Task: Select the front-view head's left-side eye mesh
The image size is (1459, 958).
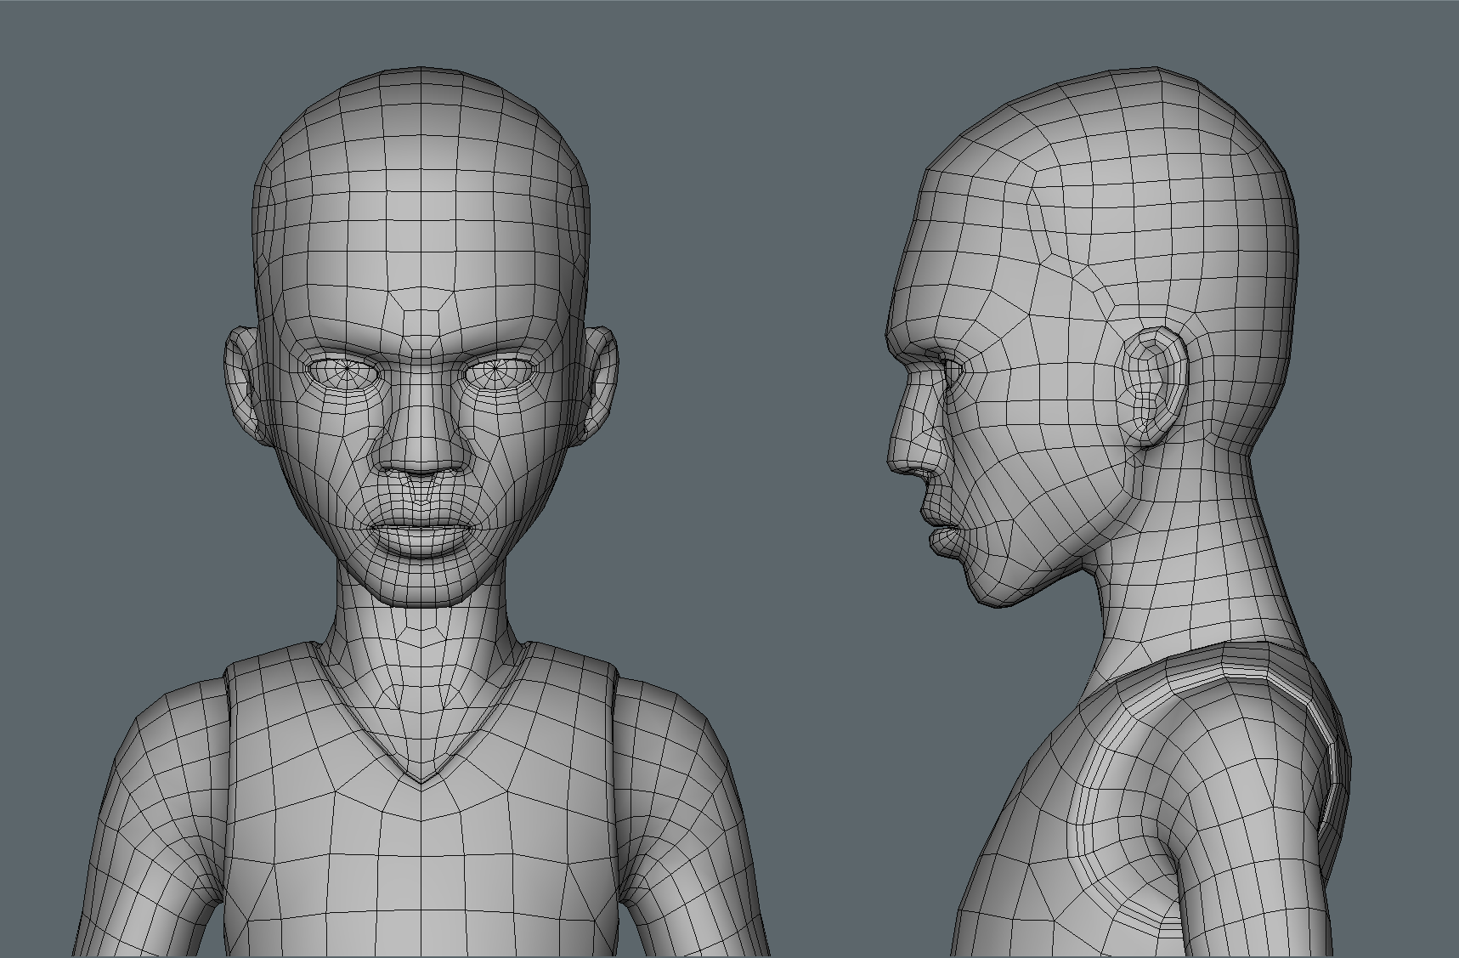Action: click(345, 372)
